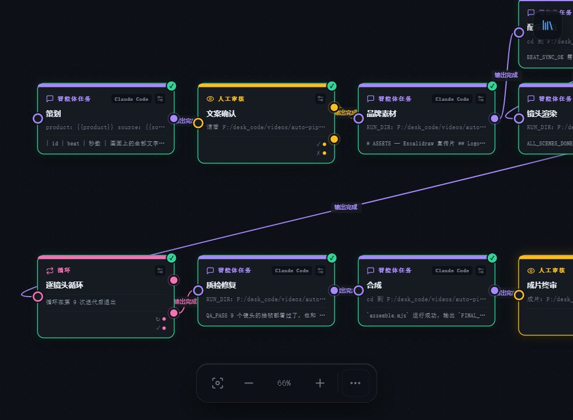This screenshot has height=420, width=573.
Task: Click green checkmark badge on 质检修复 node
Action: 332,258
